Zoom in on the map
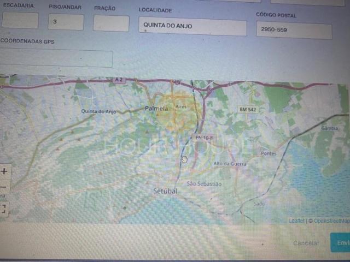 pyautogui.click(x=4, y=171)
